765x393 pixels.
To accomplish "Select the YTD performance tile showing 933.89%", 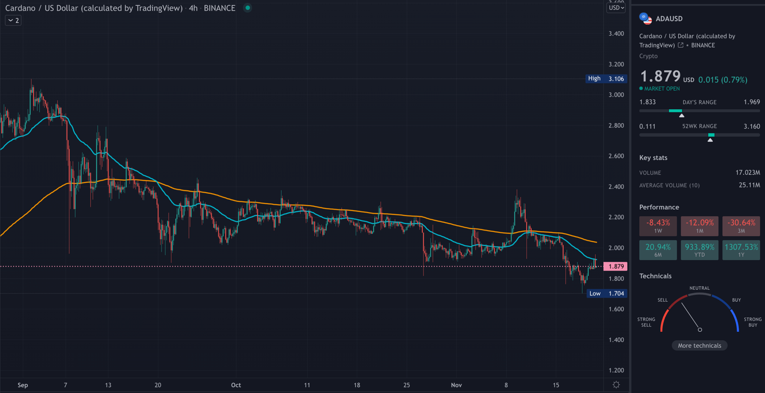I will [x=699, y=250].
